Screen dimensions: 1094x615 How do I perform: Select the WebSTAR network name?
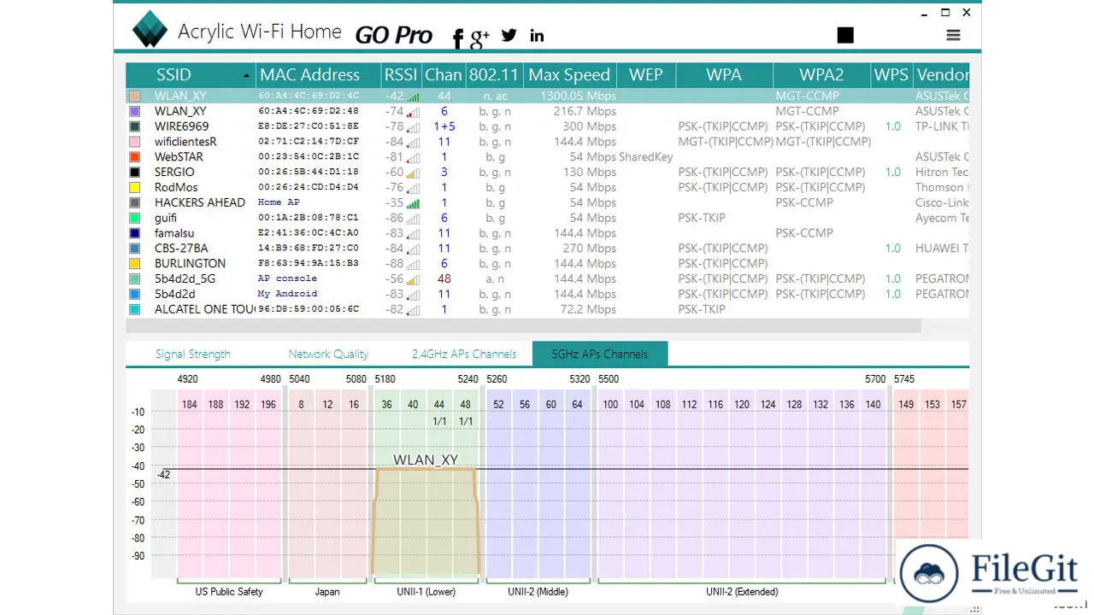pyautogui.click(x=178, y=157)
